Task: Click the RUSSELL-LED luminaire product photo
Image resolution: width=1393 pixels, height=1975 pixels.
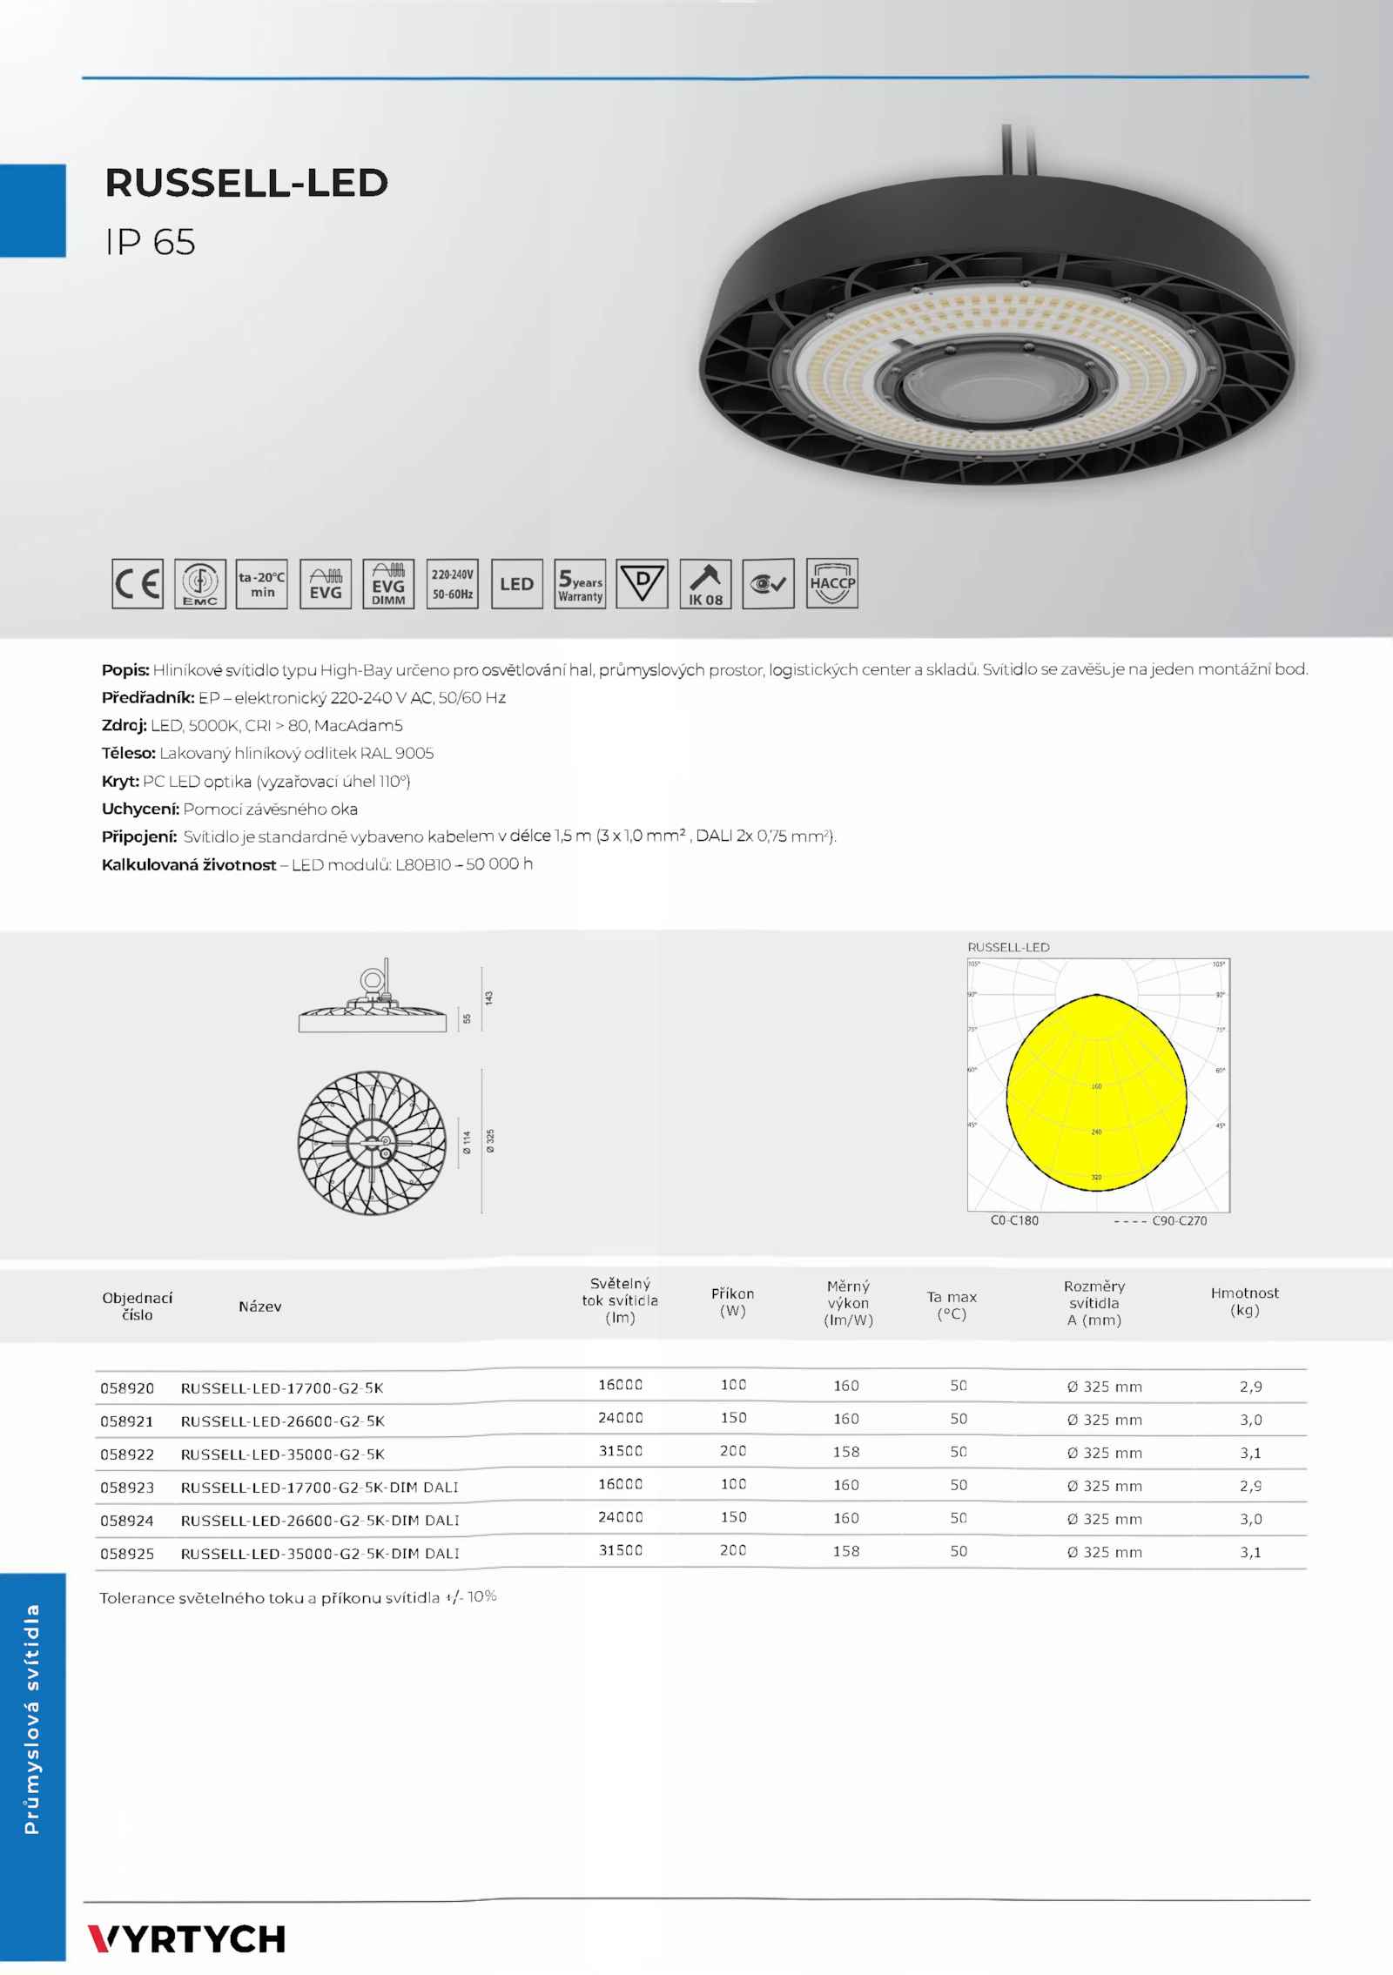Action: tap(997, 305)
